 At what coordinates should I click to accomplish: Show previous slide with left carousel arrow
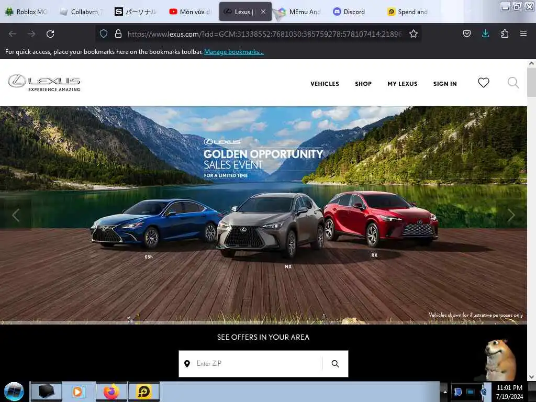(16, 215)
